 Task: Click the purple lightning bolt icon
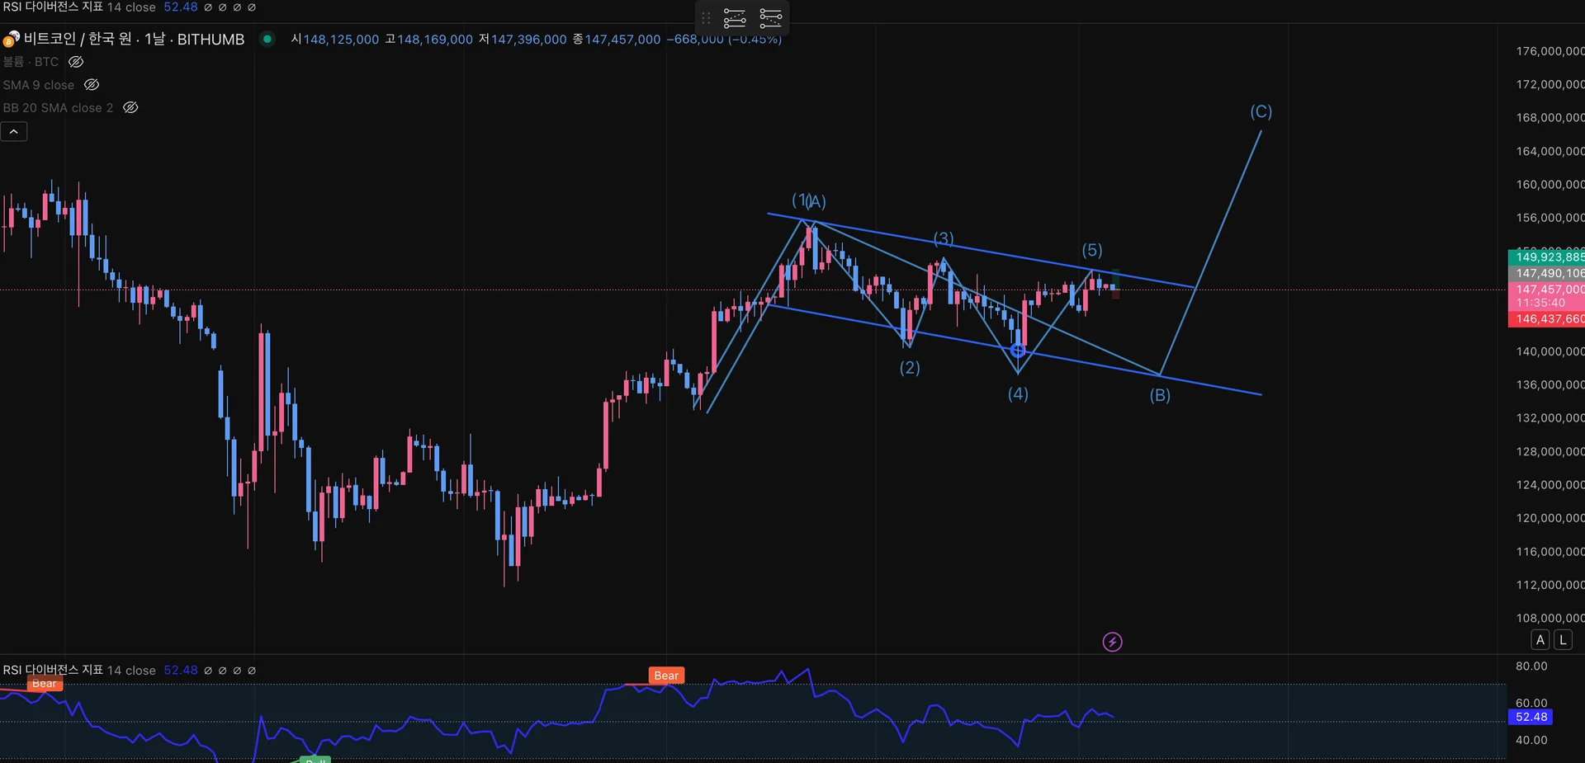pyautogui.click(x=1112, y=642)
